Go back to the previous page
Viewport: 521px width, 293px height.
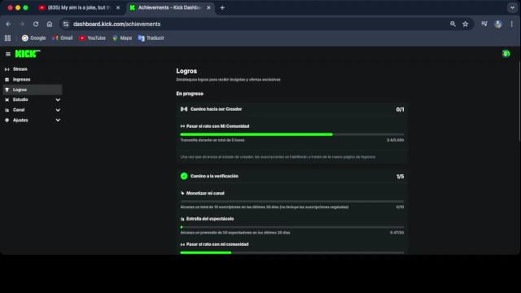click(x=9, y=24)
